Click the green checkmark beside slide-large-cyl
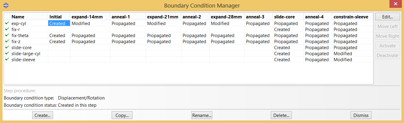This screenshot has width=404, height=123. click(7, 53)
